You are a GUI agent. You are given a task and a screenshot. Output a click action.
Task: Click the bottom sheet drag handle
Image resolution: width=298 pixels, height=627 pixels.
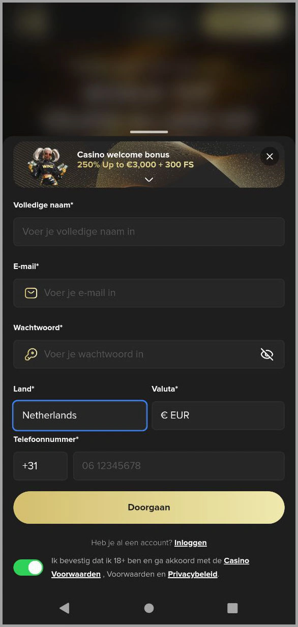tap(148, 131)
